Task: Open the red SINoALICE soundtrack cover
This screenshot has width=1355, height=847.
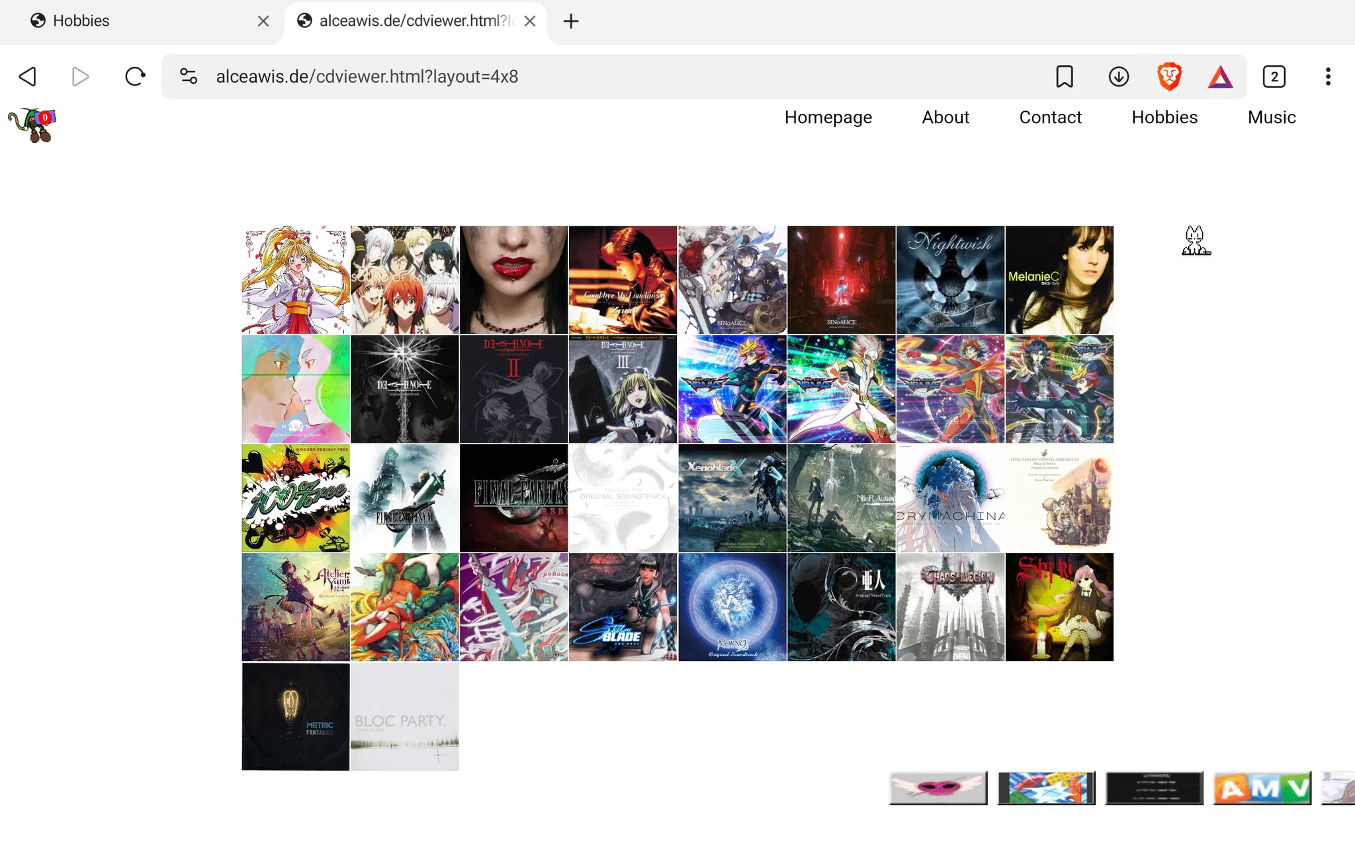Action: click(x=841, y=280)
